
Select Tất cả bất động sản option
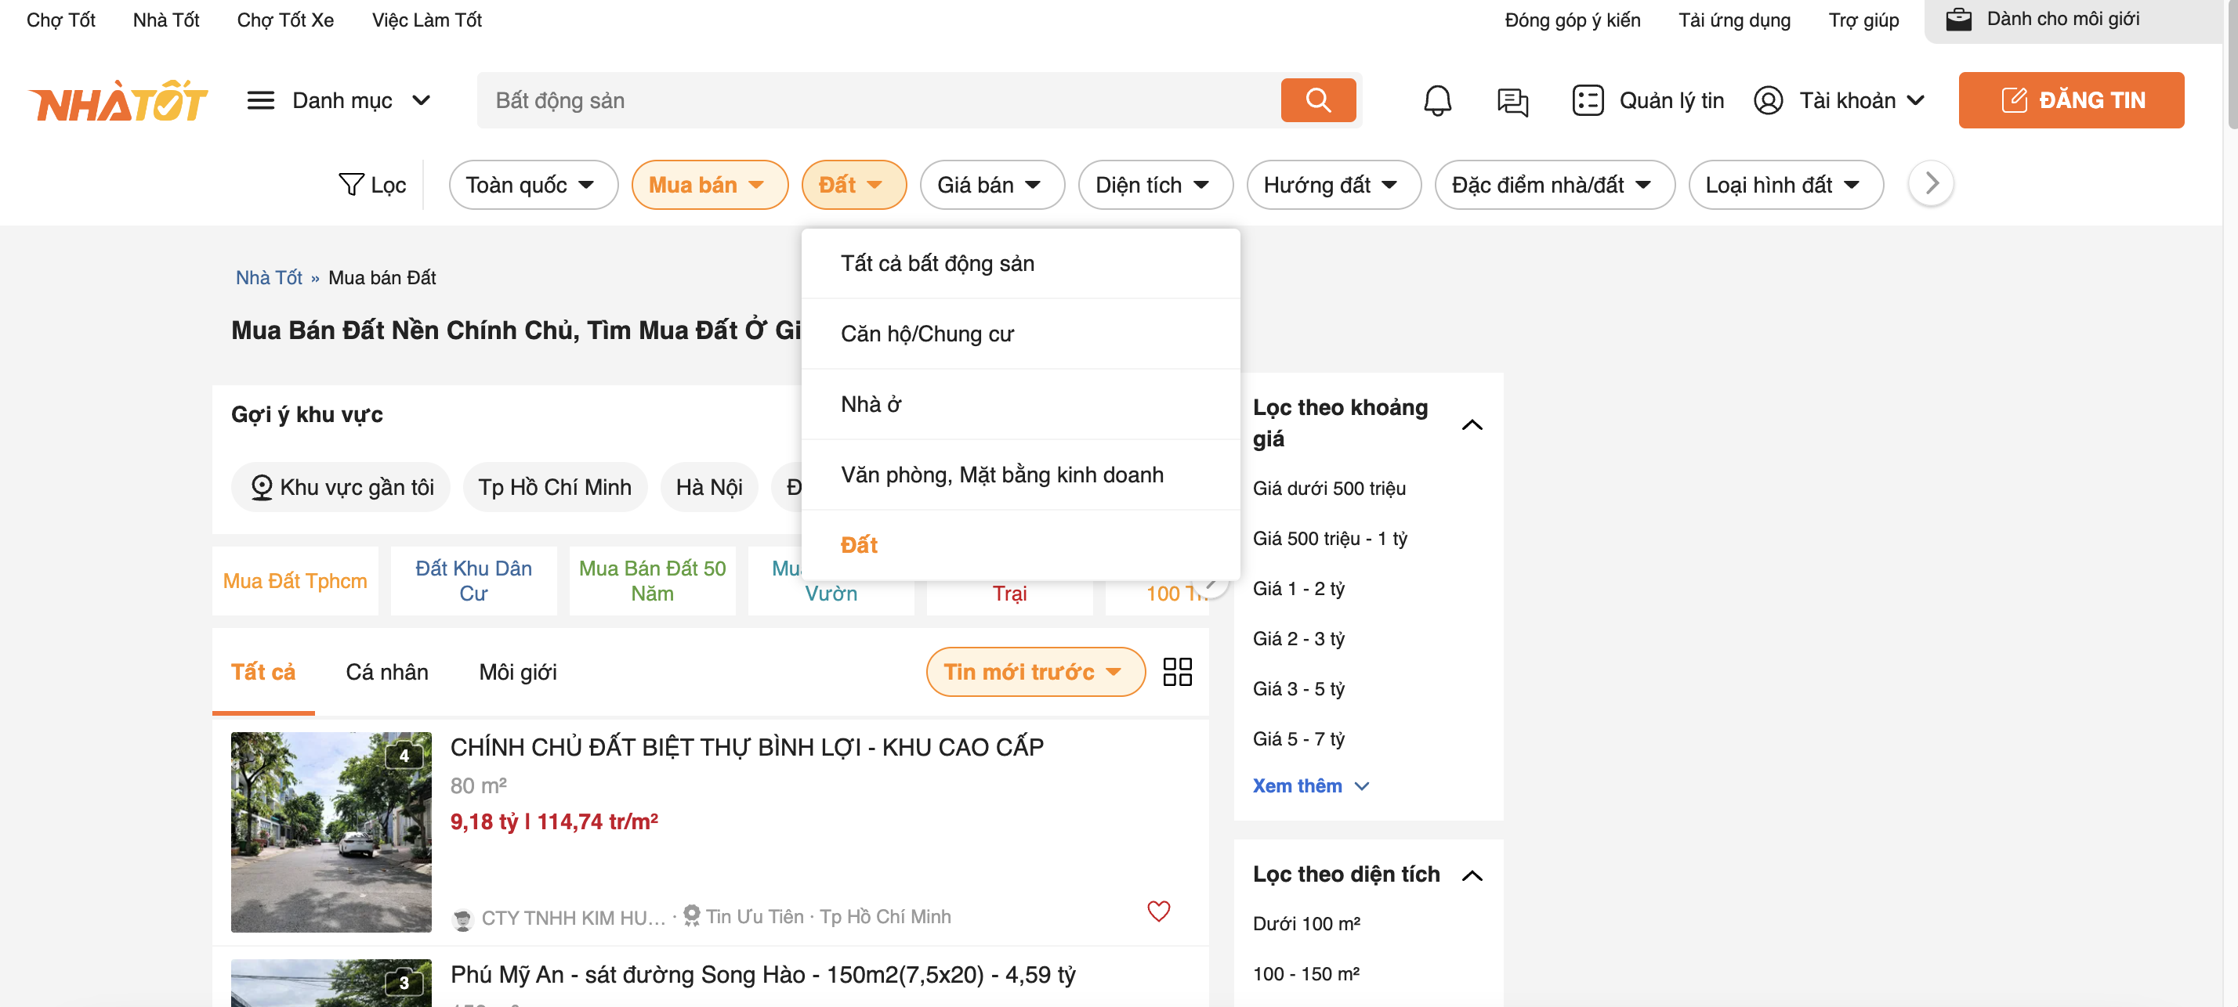point(1020,264)
